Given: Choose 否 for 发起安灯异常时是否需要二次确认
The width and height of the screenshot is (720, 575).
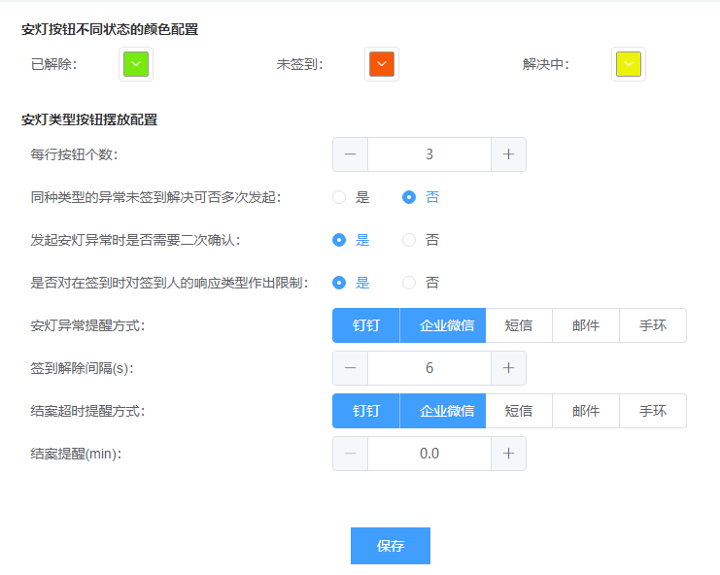Looking at the screenshot, I should (409, 240).
